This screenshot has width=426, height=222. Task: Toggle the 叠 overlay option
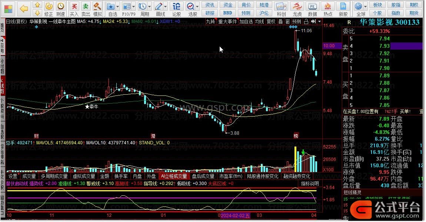[x=281, y=21]
